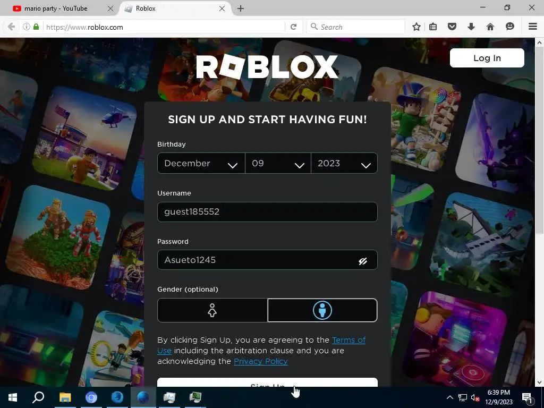Click the purple dragon game thumbnail
The image size is (544, 408).
click(496, 144)
